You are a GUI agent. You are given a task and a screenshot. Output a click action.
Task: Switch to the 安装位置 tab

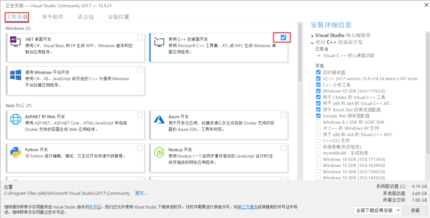(119, 17)
